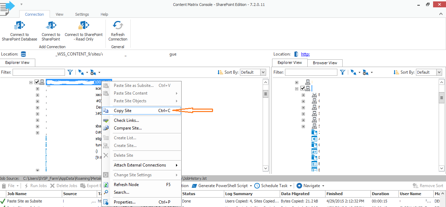Switch to the View ribbon tab
The image size is (446, 207).
(x=59, y=14)
